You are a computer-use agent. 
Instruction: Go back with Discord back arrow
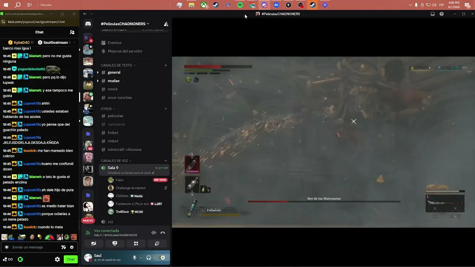coord(85,14)
